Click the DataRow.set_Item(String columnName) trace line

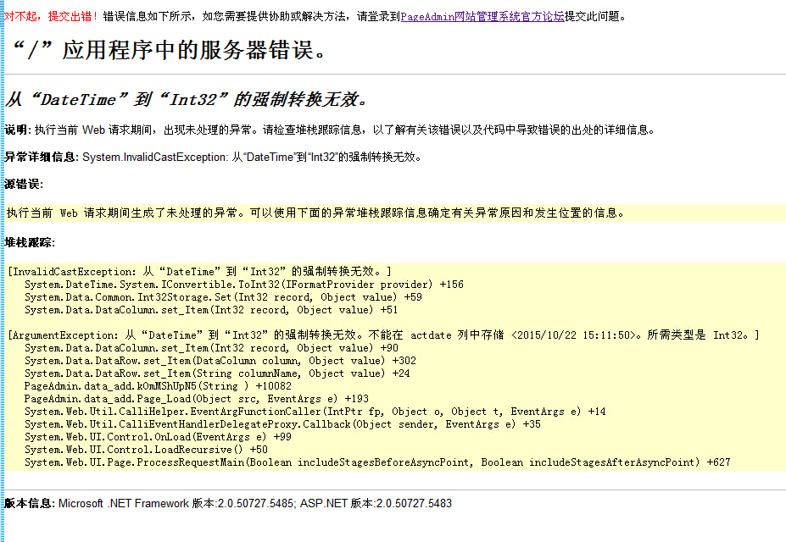tap(217, 373)
